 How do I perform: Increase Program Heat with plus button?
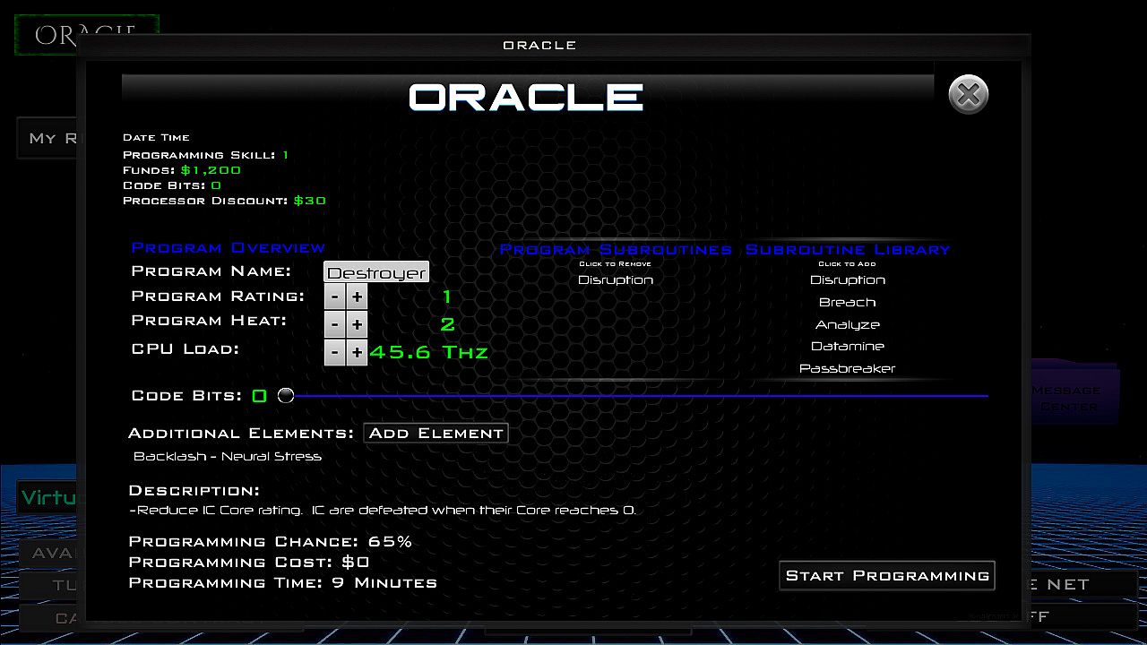click(x=357, y=324)
